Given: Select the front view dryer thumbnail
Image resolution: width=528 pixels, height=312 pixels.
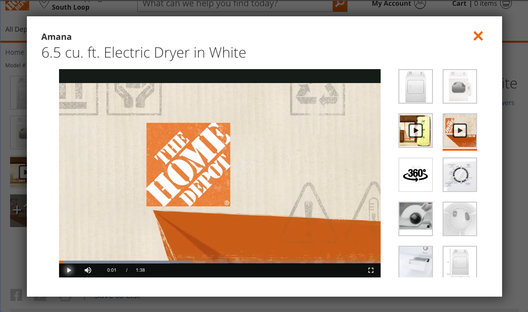Looking at the screenshot, I should tap(415, 86).
